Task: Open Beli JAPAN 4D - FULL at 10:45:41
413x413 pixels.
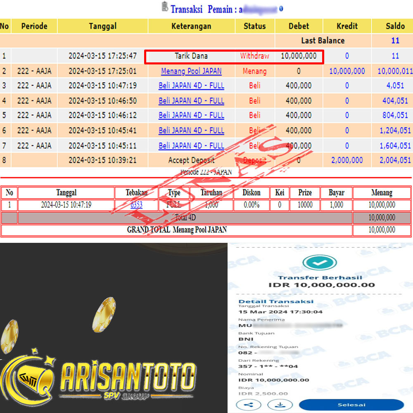Action: pos(191,131)
